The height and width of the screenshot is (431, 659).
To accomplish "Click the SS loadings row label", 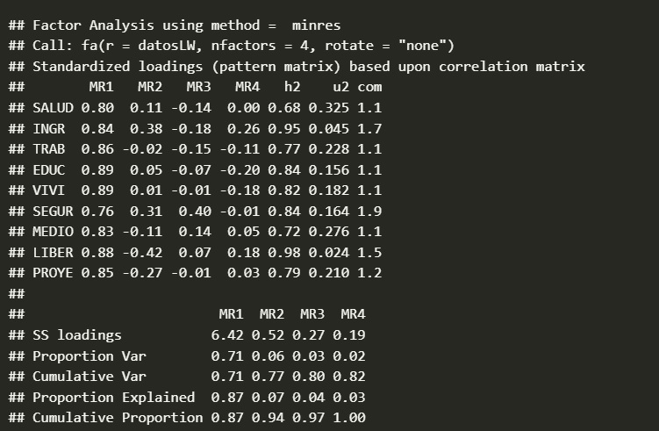I will coord(77,334).
